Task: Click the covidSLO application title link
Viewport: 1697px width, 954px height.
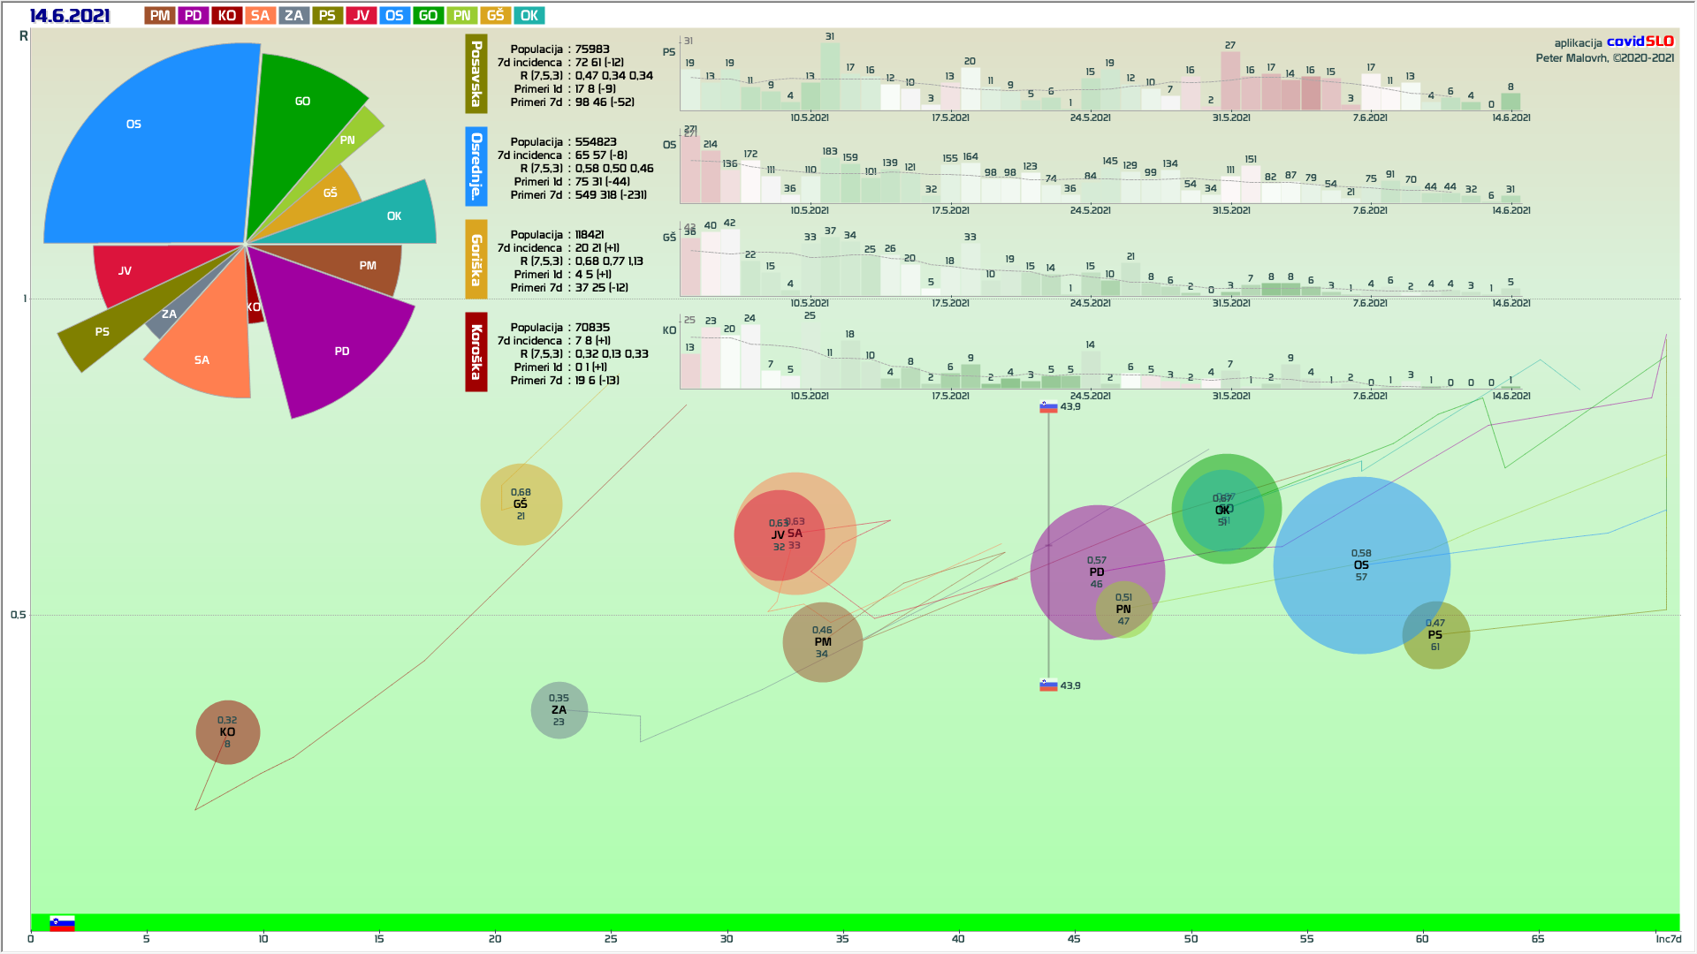Action: pos(1640,42)
